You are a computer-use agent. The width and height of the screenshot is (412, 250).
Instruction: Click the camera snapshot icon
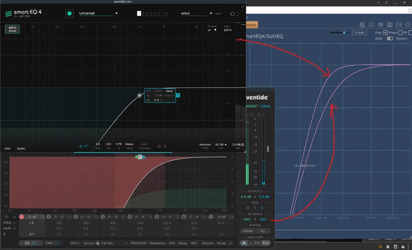pos(389,24)
